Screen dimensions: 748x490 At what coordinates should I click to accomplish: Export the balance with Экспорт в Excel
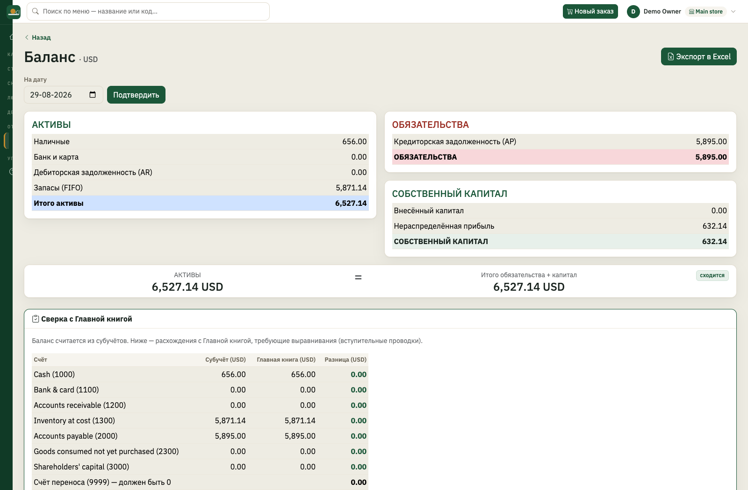tap(699, 56)
